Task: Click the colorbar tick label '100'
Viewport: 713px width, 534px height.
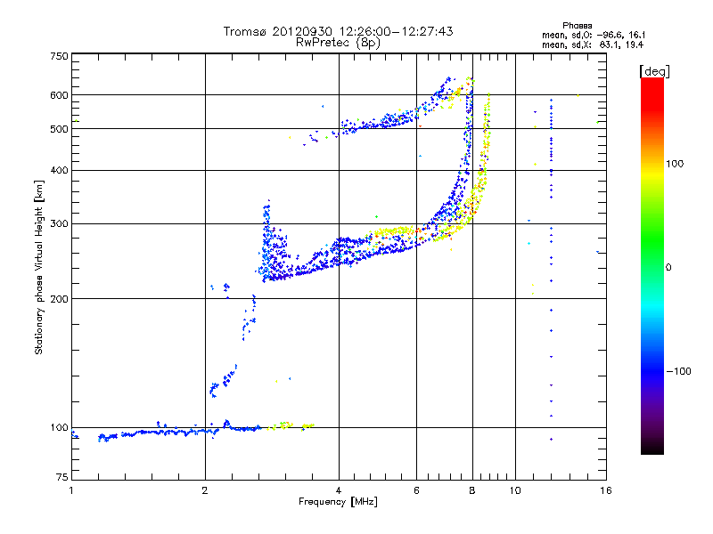Action: (675, 164)
